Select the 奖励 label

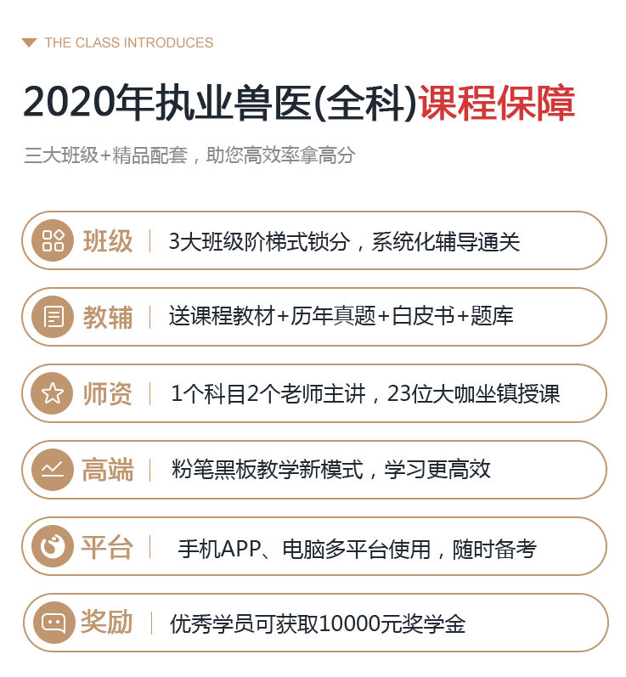pyautogui.click(x=107, y=622)
